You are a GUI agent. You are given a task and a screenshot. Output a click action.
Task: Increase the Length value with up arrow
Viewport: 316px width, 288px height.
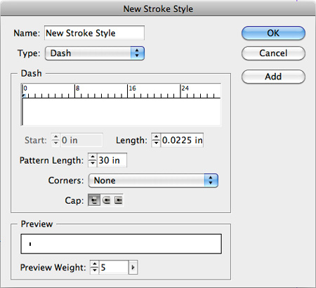[156, 137]
